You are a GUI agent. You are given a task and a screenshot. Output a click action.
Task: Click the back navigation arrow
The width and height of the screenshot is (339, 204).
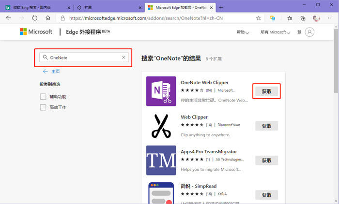coord(8,18)
